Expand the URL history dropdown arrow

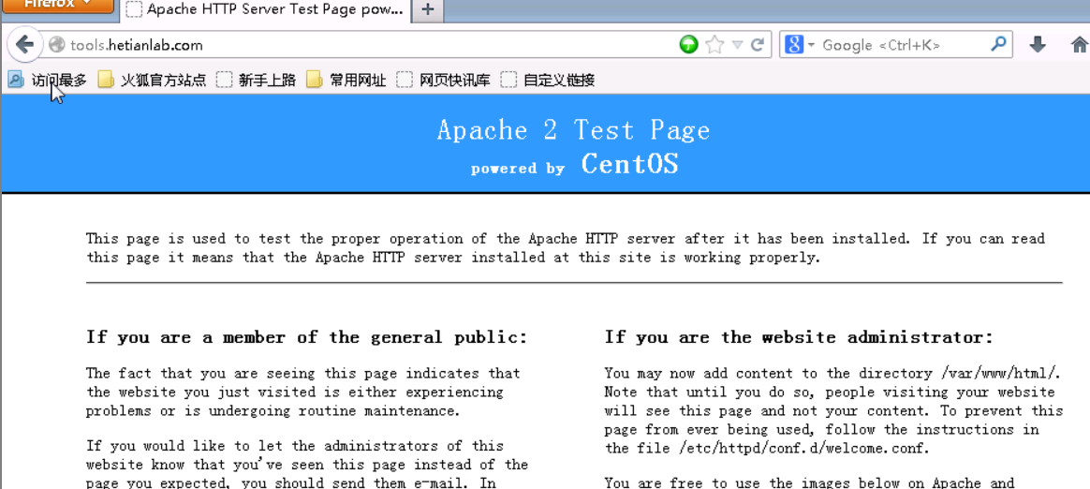[738, 45]
